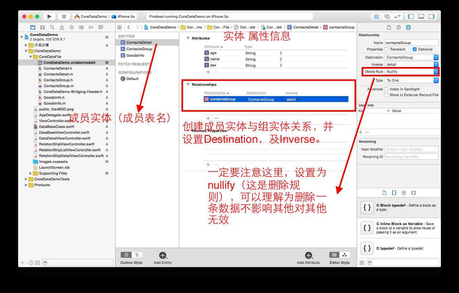The height and width of the screenshot is (293, 459).
Task: Open the Media library
Action: pyautogui.click(x=413, y=193)
